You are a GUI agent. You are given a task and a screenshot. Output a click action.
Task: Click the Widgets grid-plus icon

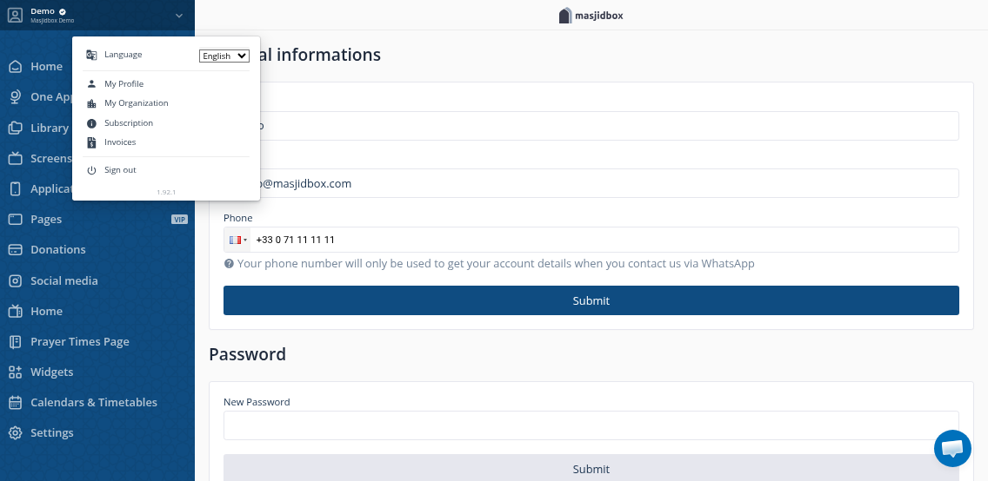point(15,372)
